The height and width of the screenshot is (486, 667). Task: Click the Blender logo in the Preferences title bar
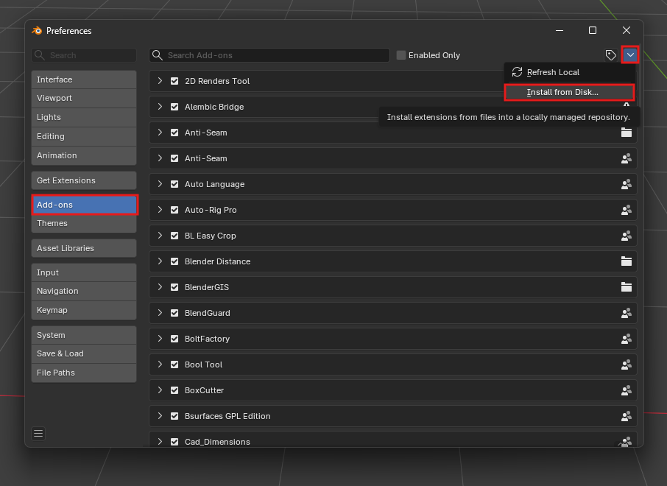37,31
